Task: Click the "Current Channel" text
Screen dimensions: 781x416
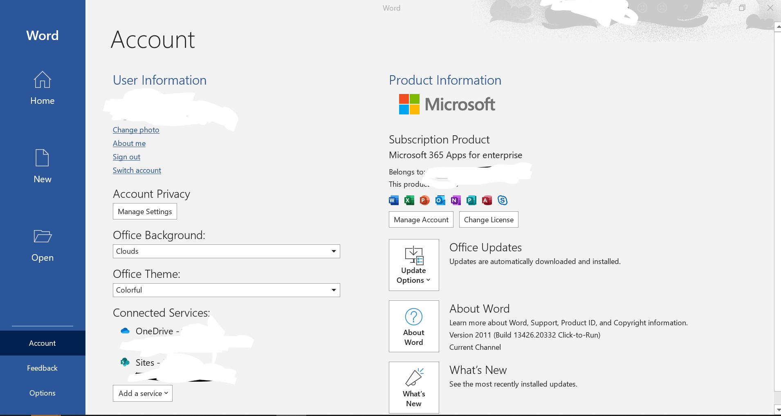Action: point(475,347)
